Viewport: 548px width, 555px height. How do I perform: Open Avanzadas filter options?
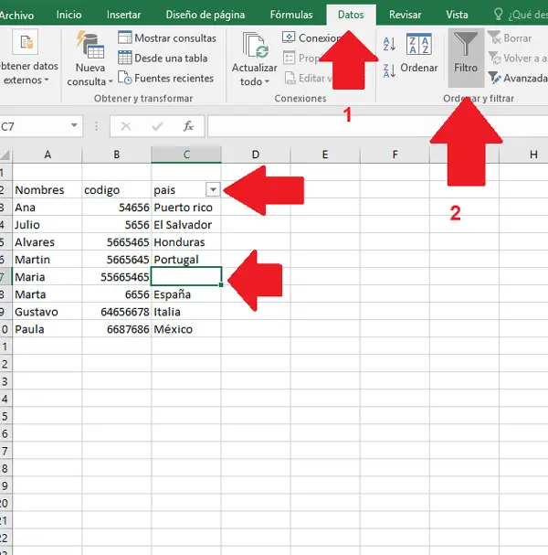518,78
